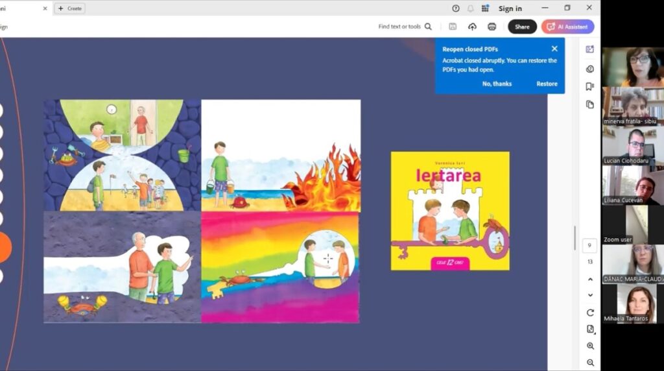This screenshot has width=664, height=371.
Task: Click the zoom out magnifier icon
Action: coord(590,363)
